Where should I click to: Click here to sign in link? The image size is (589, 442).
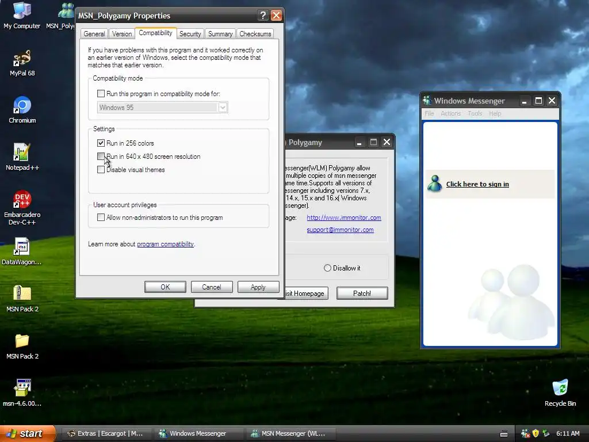[x=477, y=184]
